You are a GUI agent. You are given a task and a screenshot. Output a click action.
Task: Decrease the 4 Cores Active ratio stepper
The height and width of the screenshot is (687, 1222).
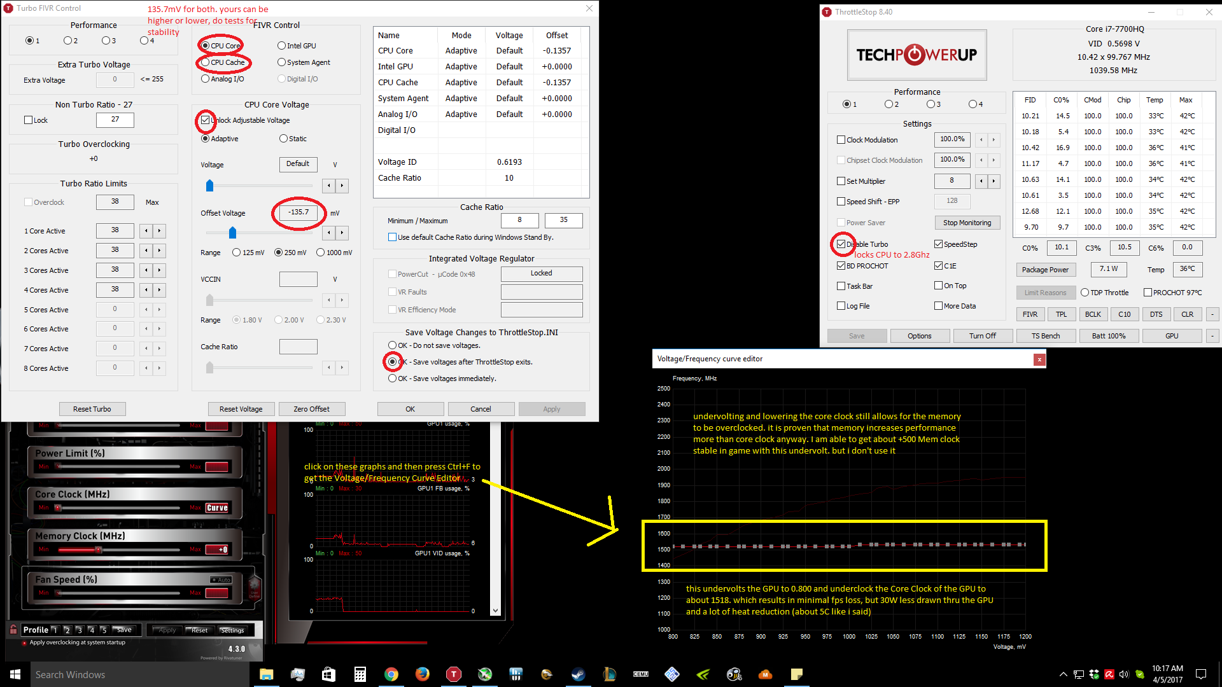(x=146, y=290)
